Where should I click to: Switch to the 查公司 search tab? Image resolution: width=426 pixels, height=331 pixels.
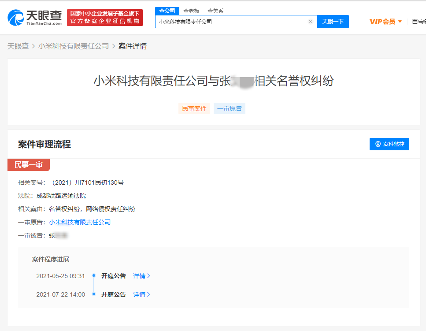(x=167, y=11)
